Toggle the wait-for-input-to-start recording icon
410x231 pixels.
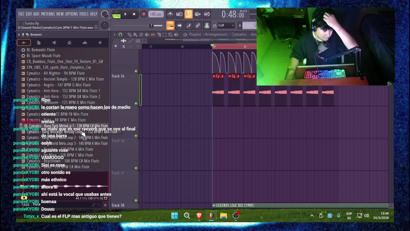click(x=179, y=14)
